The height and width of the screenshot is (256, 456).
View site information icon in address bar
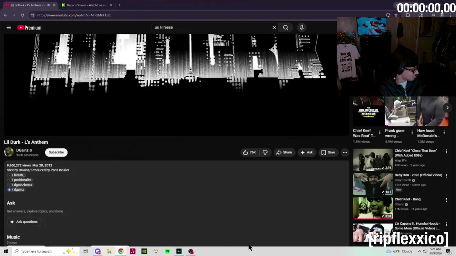click(32, 15)
